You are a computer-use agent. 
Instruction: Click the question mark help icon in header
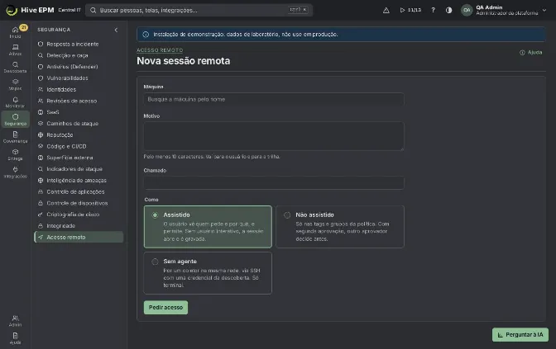pos(433,10)
